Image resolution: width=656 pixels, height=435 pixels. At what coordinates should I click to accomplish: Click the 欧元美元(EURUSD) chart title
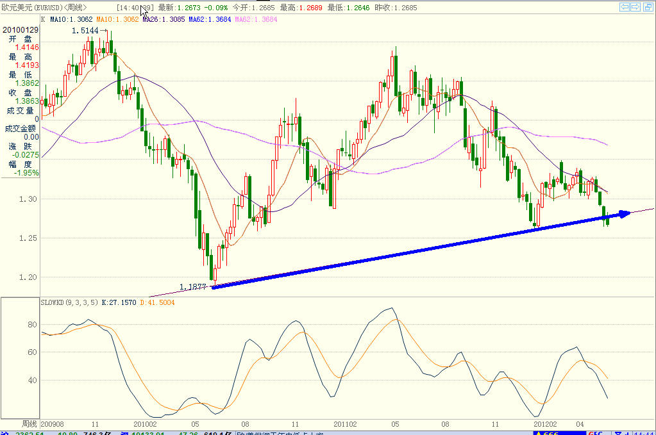[32, 8]
